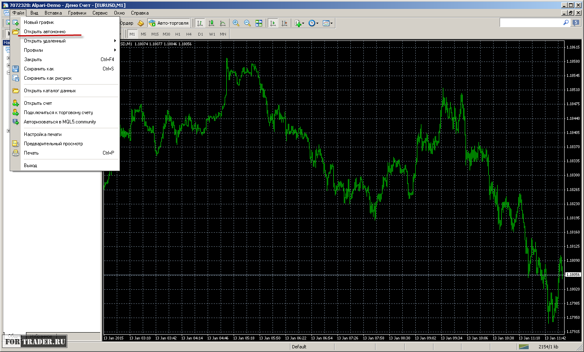Switch to the candlestick chart icon
This screenshot has width=584, height=352.
(x=211, y=23)
